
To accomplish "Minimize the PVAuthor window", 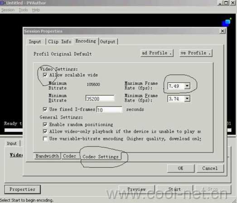I will point(220,3).
